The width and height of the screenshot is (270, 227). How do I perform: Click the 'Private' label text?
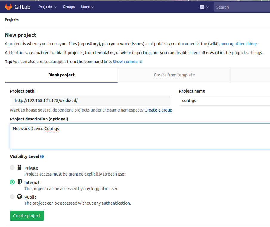click(x=31, y=168)
